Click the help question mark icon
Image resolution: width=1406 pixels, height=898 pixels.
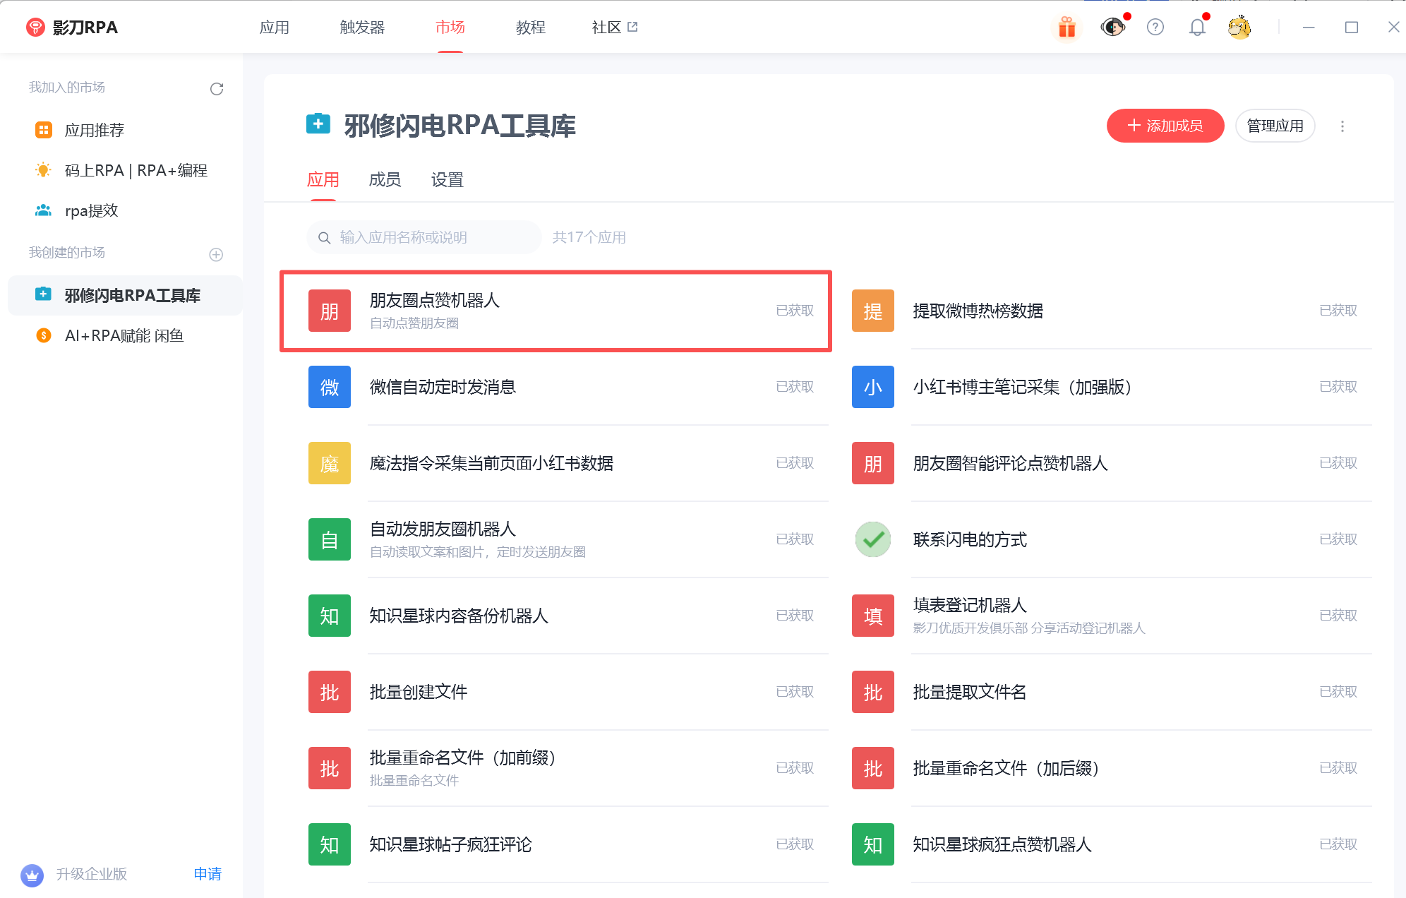point(1155,28)
